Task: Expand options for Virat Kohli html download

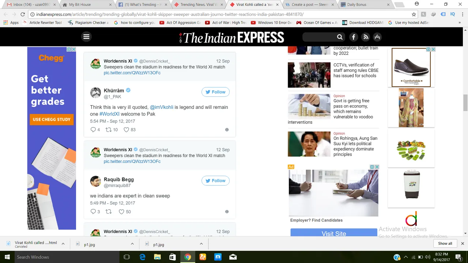Action: pyautogui.click(x=63, y=244)
